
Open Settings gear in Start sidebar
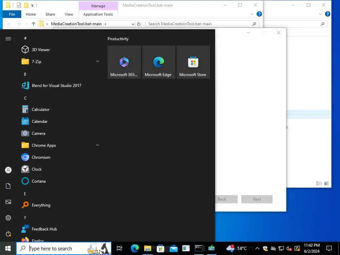coord(8,218)
